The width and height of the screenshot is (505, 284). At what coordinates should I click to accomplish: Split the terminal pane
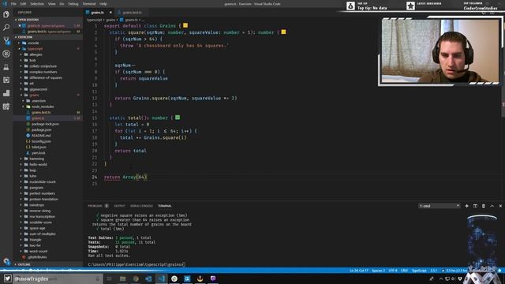(475, 206)
